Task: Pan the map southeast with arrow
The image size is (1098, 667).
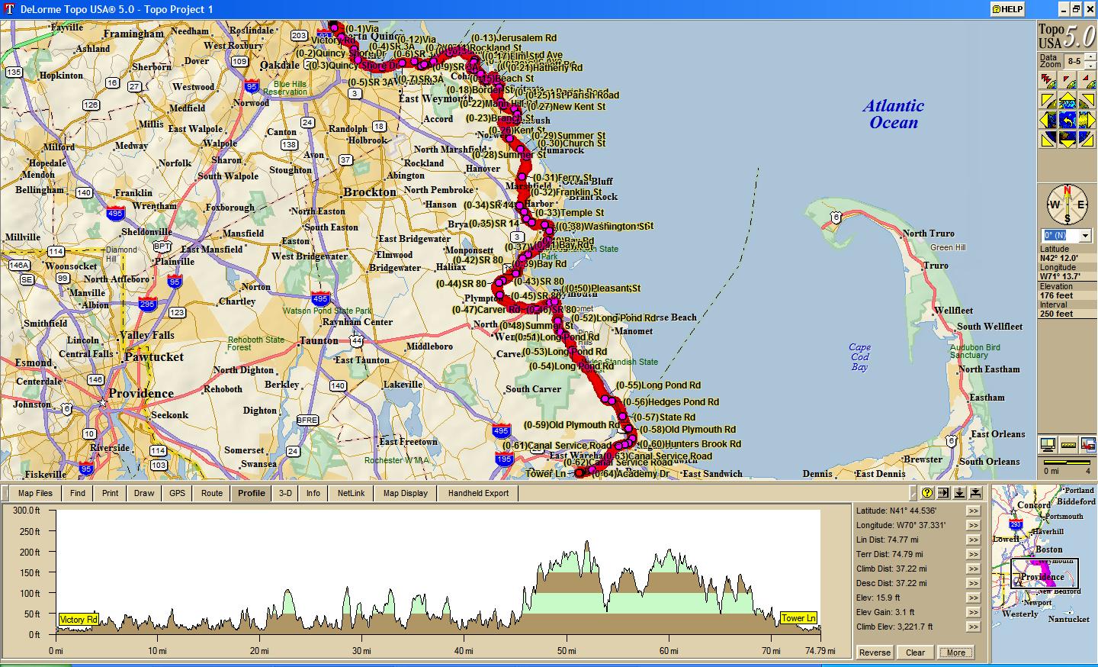Action: tap(1087, 139)
